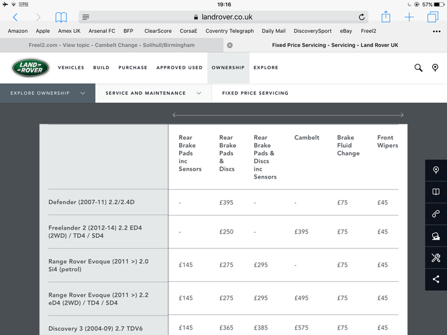
Task: Open DiscoverySport bookmark
Action: coord(313,31)
